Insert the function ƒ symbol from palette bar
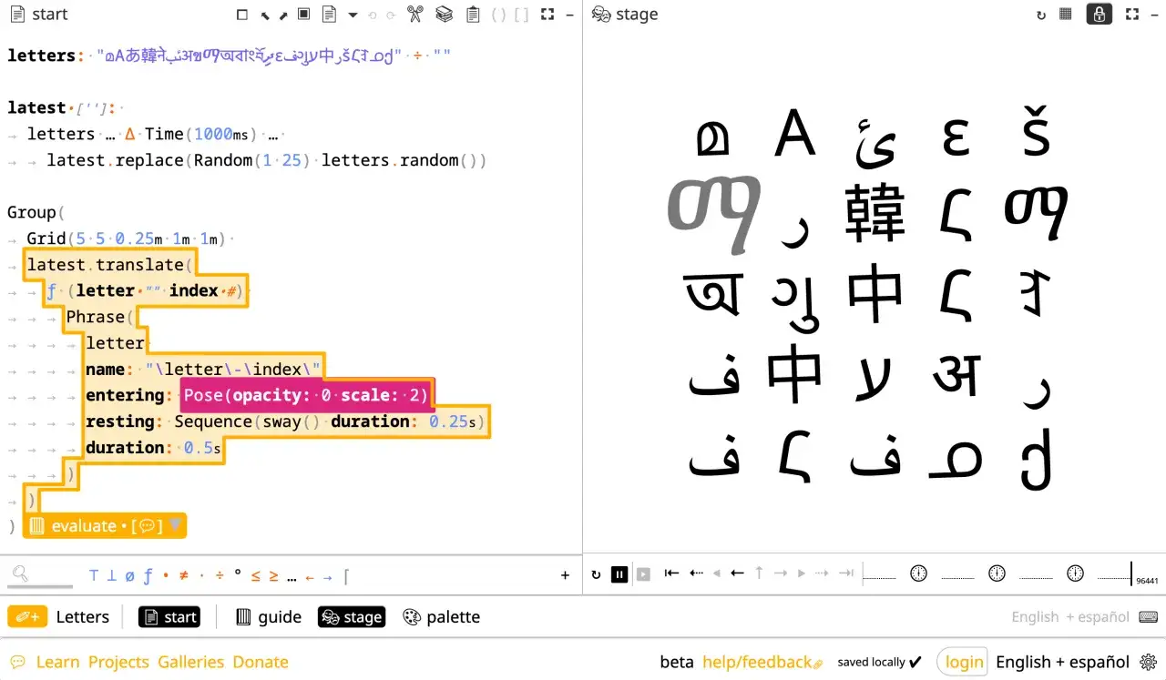 (x=148, y=575)
